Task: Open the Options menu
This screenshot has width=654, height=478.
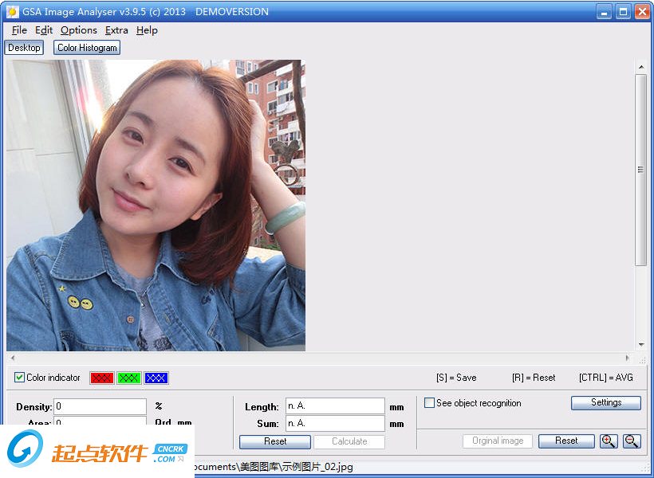Action: 78,30
